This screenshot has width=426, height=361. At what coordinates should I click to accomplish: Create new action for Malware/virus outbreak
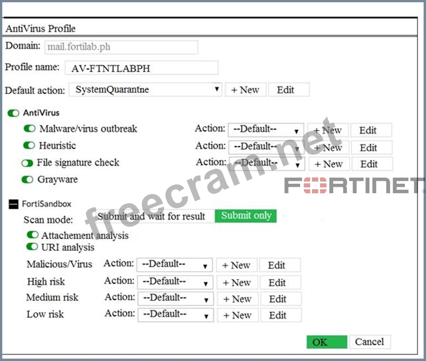click(328, 130)
